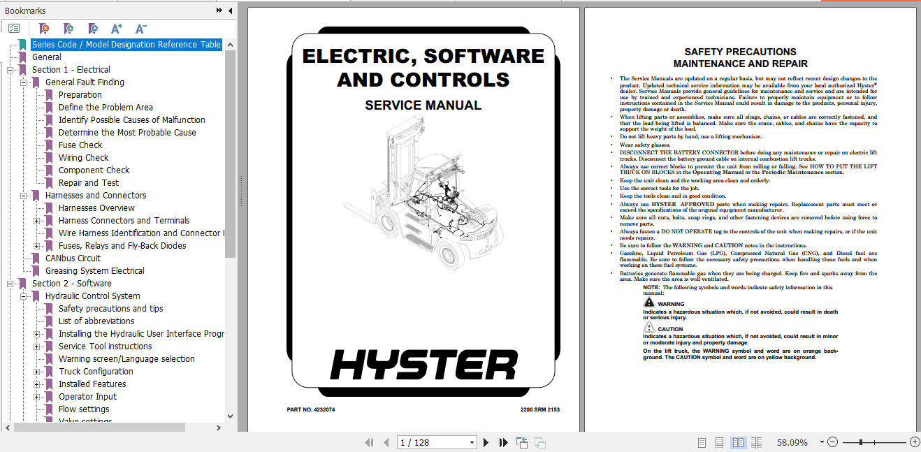Click the bookmark icon beside General
Viewport: 921px width, 452px height.
23,57
